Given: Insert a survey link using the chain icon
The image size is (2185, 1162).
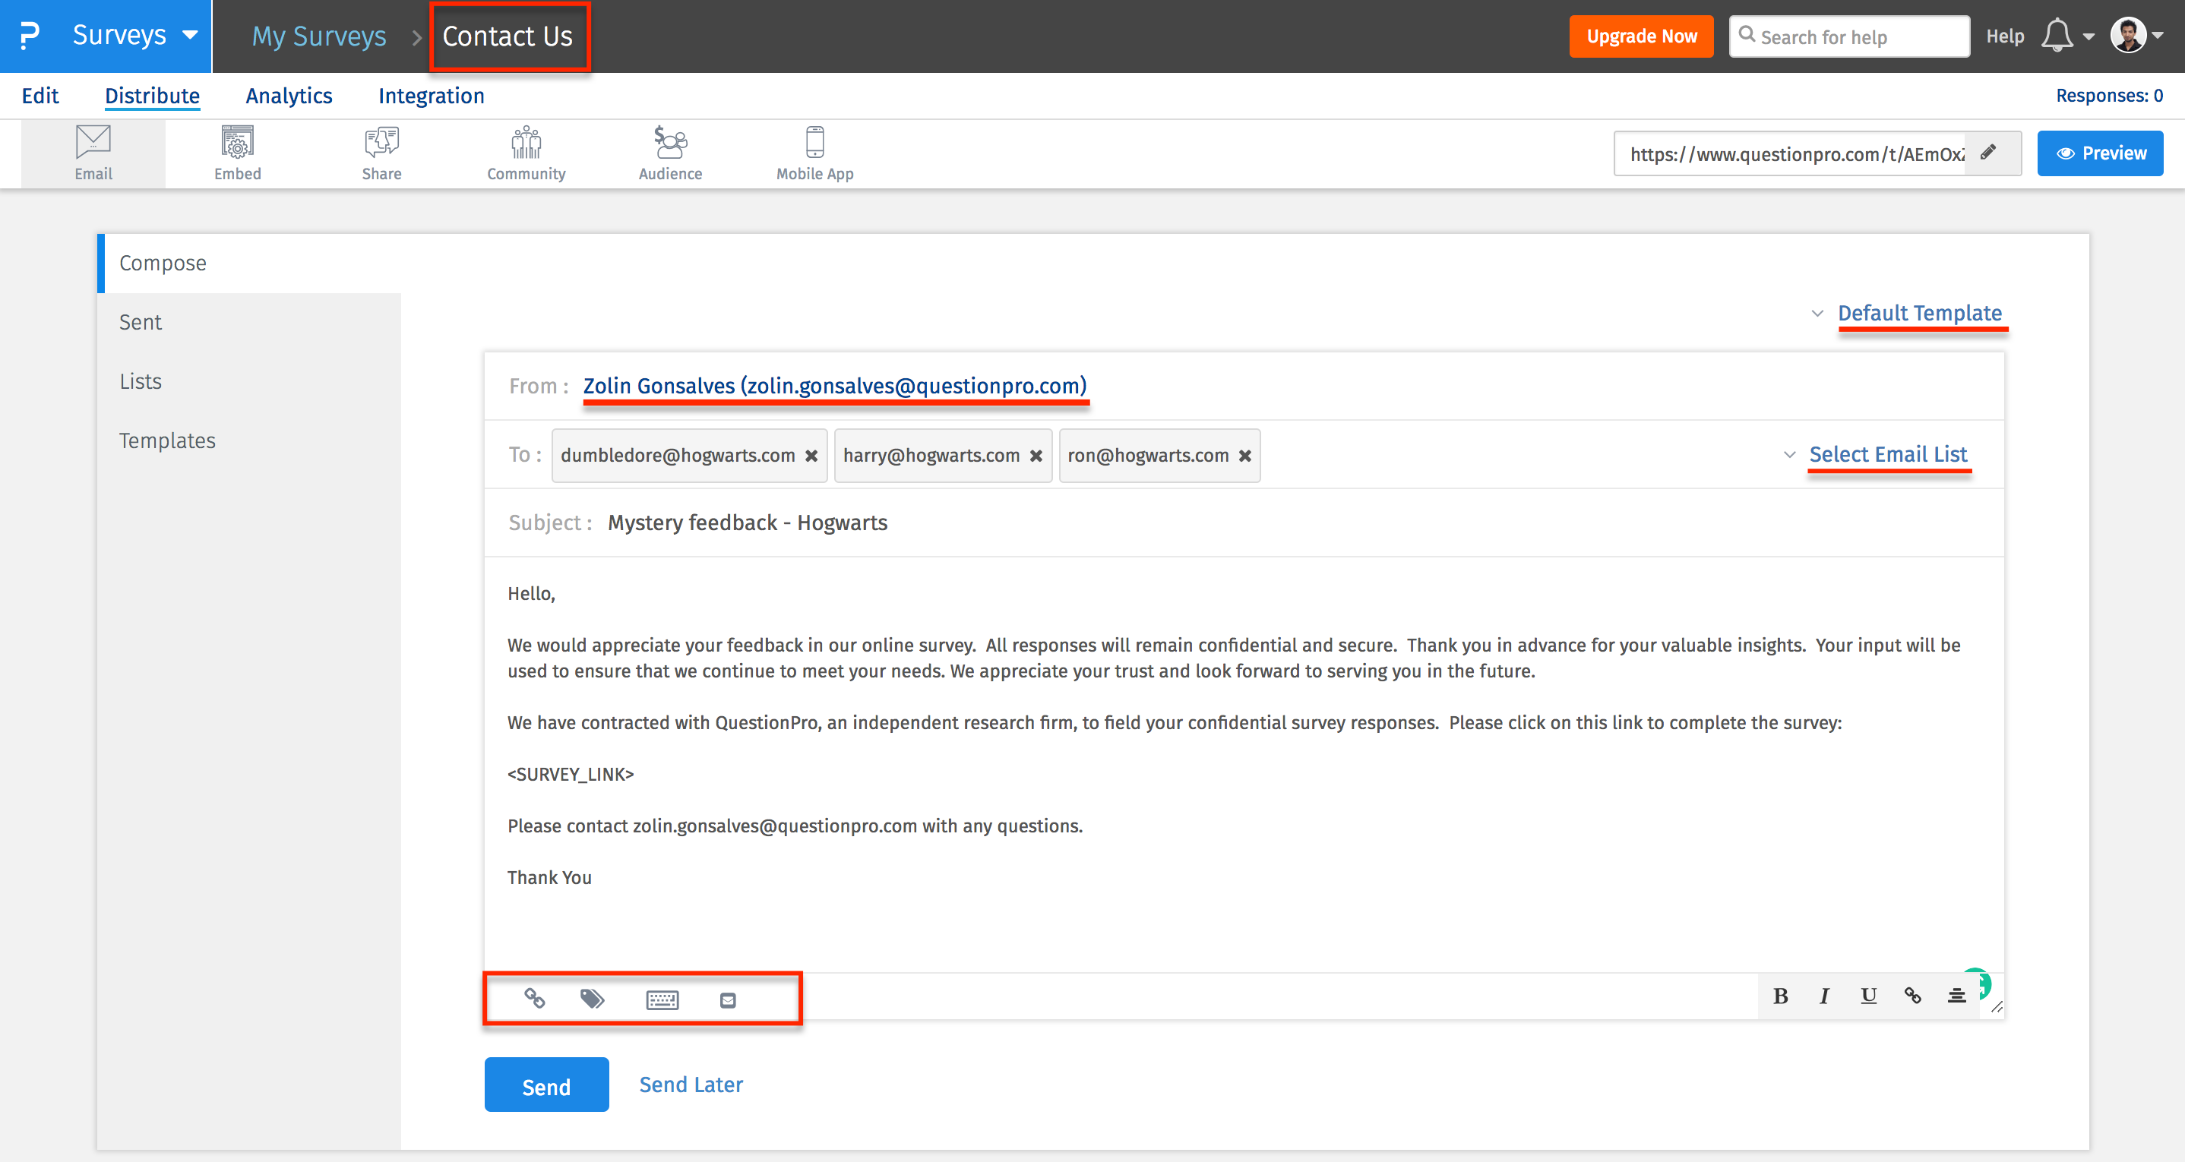Looking at the screenshot, I should [536, 999].
